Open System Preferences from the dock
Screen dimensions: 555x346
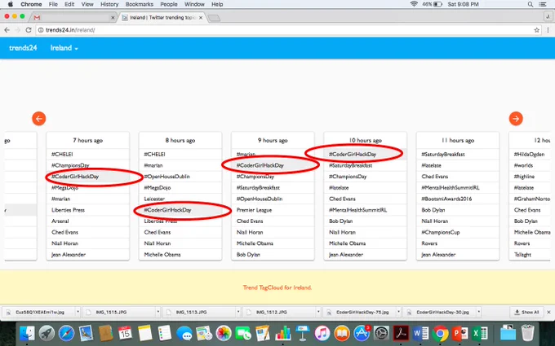pos(382,333)
